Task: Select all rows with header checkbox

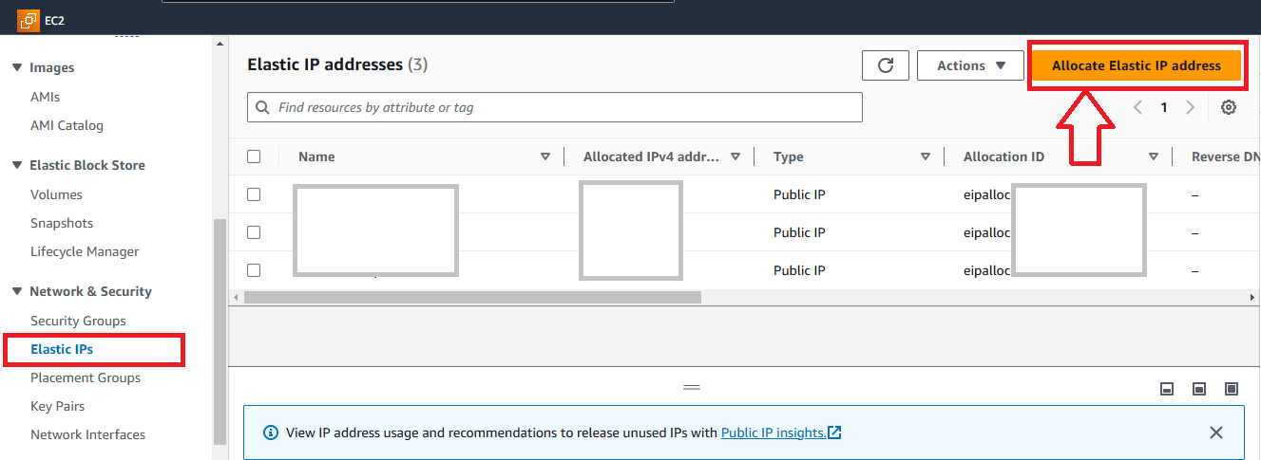Action: [254, 156]
